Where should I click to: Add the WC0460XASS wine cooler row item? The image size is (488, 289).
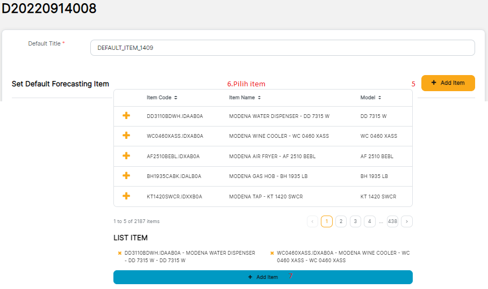[126, 136]
